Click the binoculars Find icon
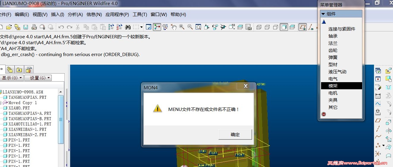Screen dimensions: 393x167 128,27
